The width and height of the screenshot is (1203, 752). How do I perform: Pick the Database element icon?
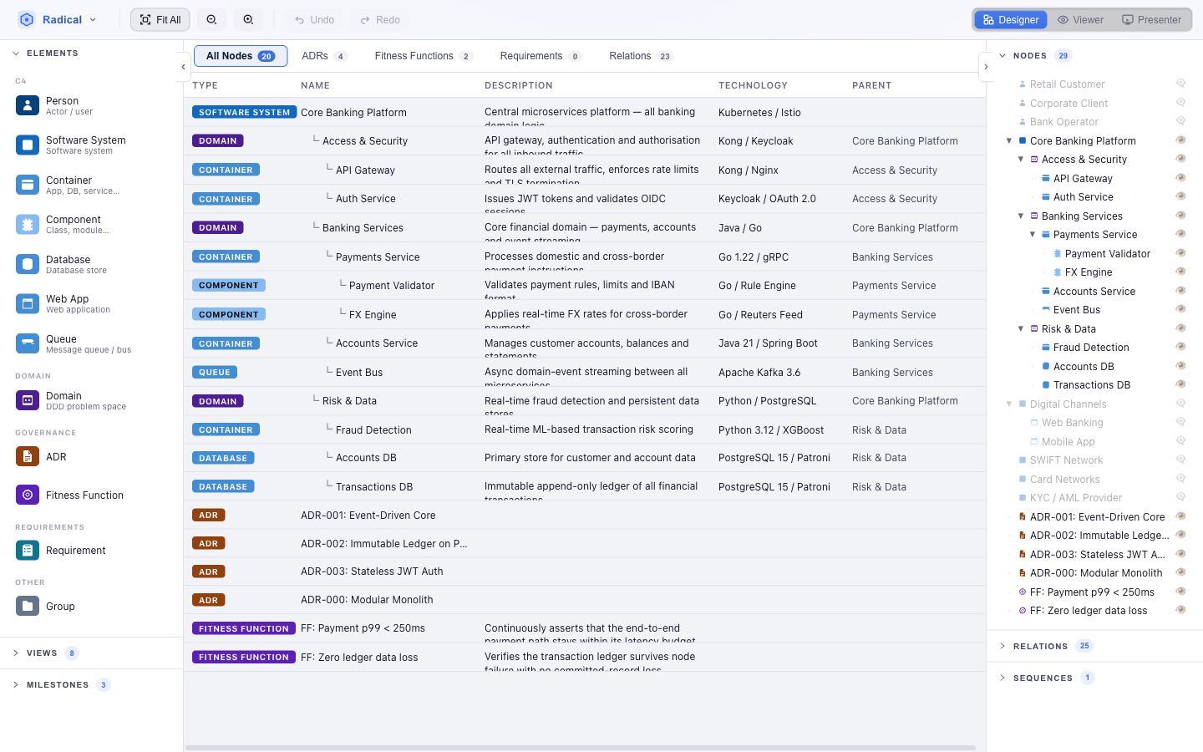coord(28,264)
